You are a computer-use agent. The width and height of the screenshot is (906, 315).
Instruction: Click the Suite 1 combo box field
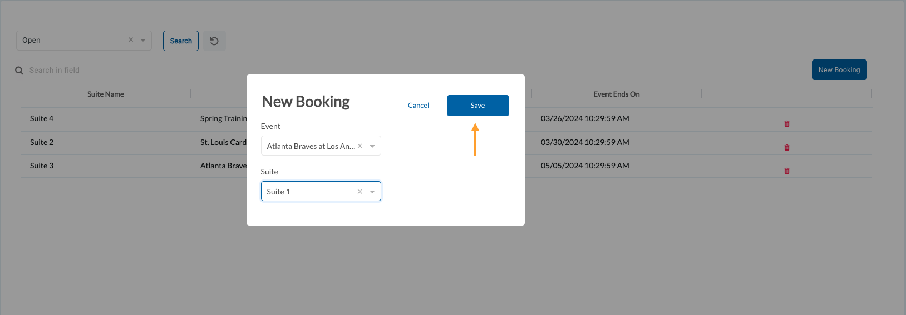(x=321, y=191)
